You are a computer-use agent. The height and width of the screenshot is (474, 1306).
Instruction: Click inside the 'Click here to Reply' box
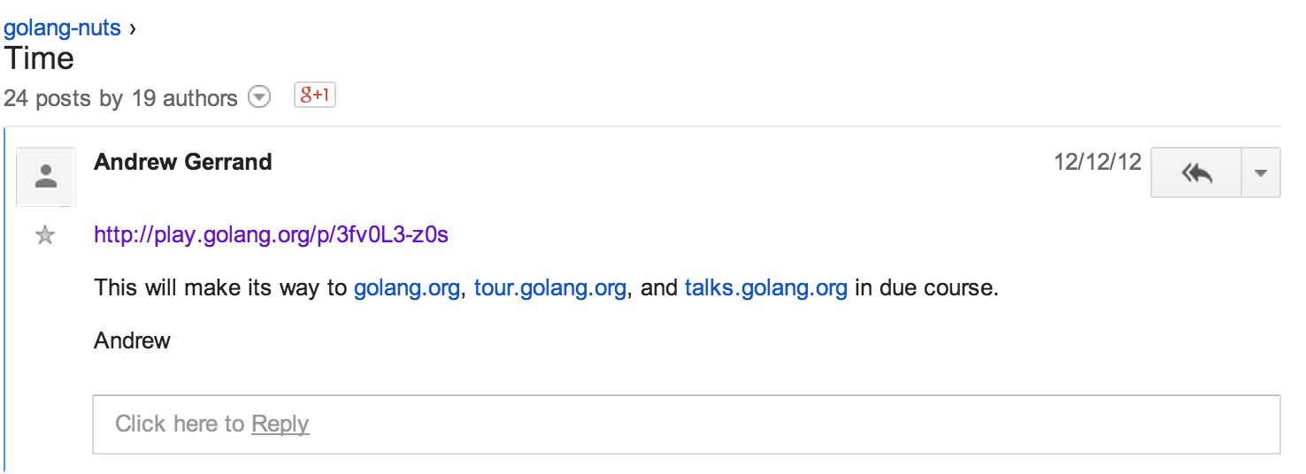tap(686, 424)
